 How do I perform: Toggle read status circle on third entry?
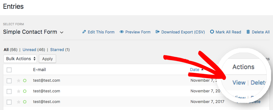(x=25, y=102)
